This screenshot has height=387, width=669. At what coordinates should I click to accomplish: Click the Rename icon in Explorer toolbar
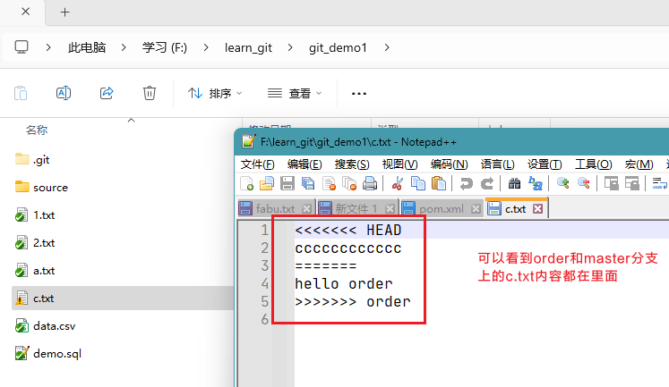(64, 93)
